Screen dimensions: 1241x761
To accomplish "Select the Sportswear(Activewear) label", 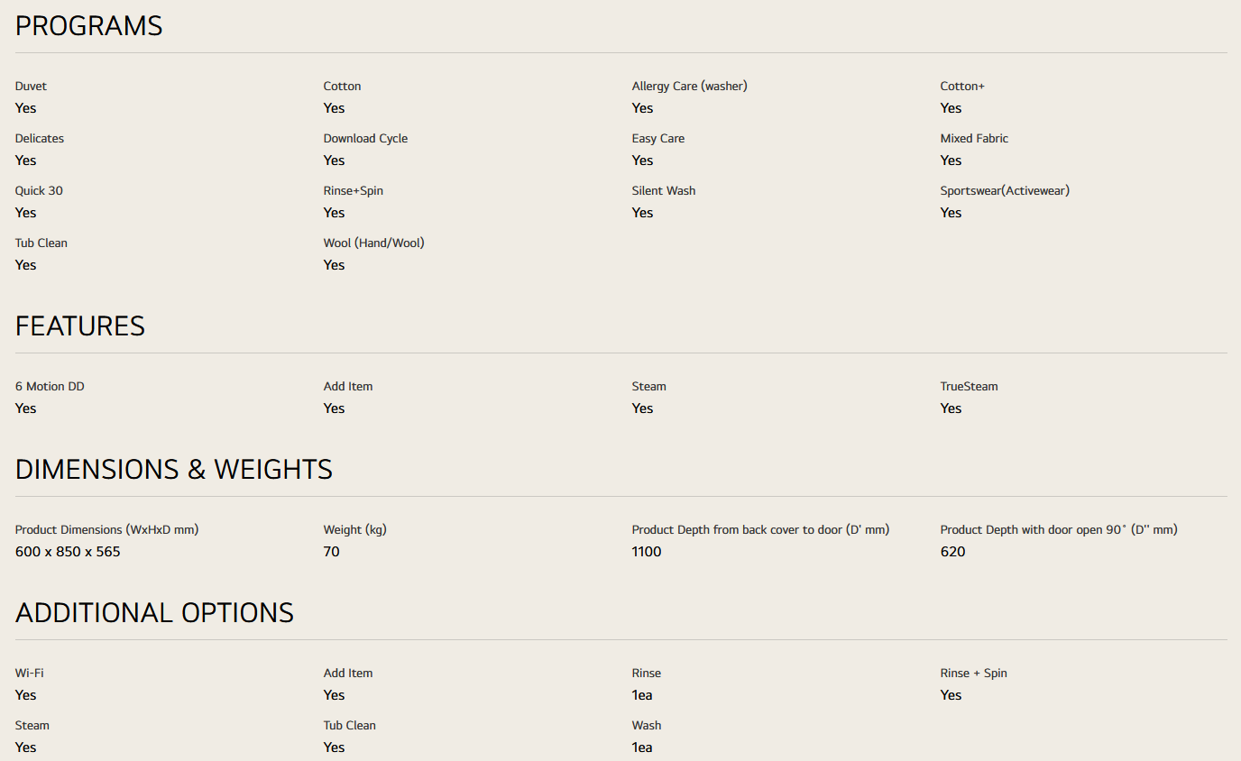I will (x=1004, y=191).
